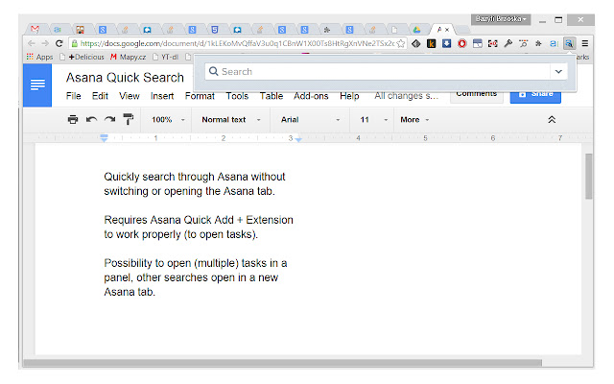Open the File menu
Image resolution: width=614 pixels, height=384 pixels.
tap(74, 96)
